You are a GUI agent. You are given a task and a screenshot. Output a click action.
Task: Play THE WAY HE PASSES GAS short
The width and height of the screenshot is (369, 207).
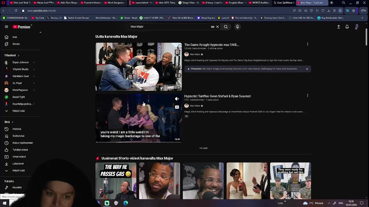coord(116,181)
